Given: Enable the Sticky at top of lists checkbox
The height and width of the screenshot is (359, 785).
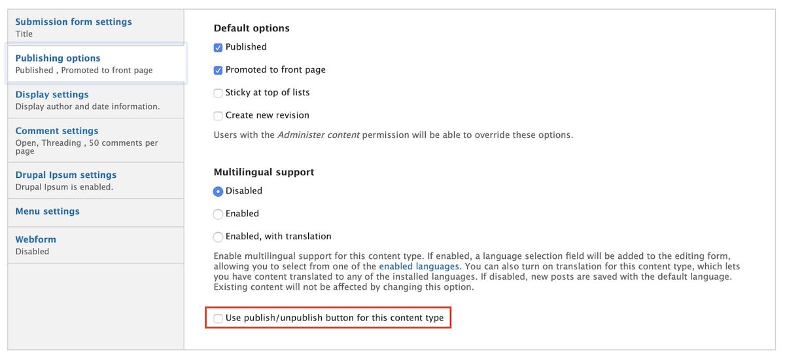Looking at the screenshot, I should pyautogui.click(x=218, y=93).
